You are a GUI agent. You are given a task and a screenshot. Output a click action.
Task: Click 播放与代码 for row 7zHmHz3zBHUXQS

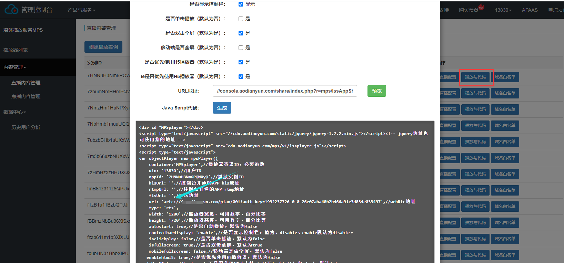click(x=475, y=174)
